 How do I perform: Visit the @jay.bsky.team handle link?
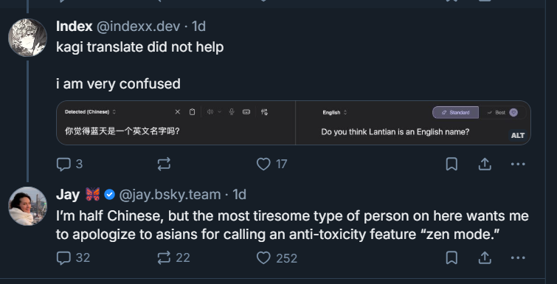[170, 195]
